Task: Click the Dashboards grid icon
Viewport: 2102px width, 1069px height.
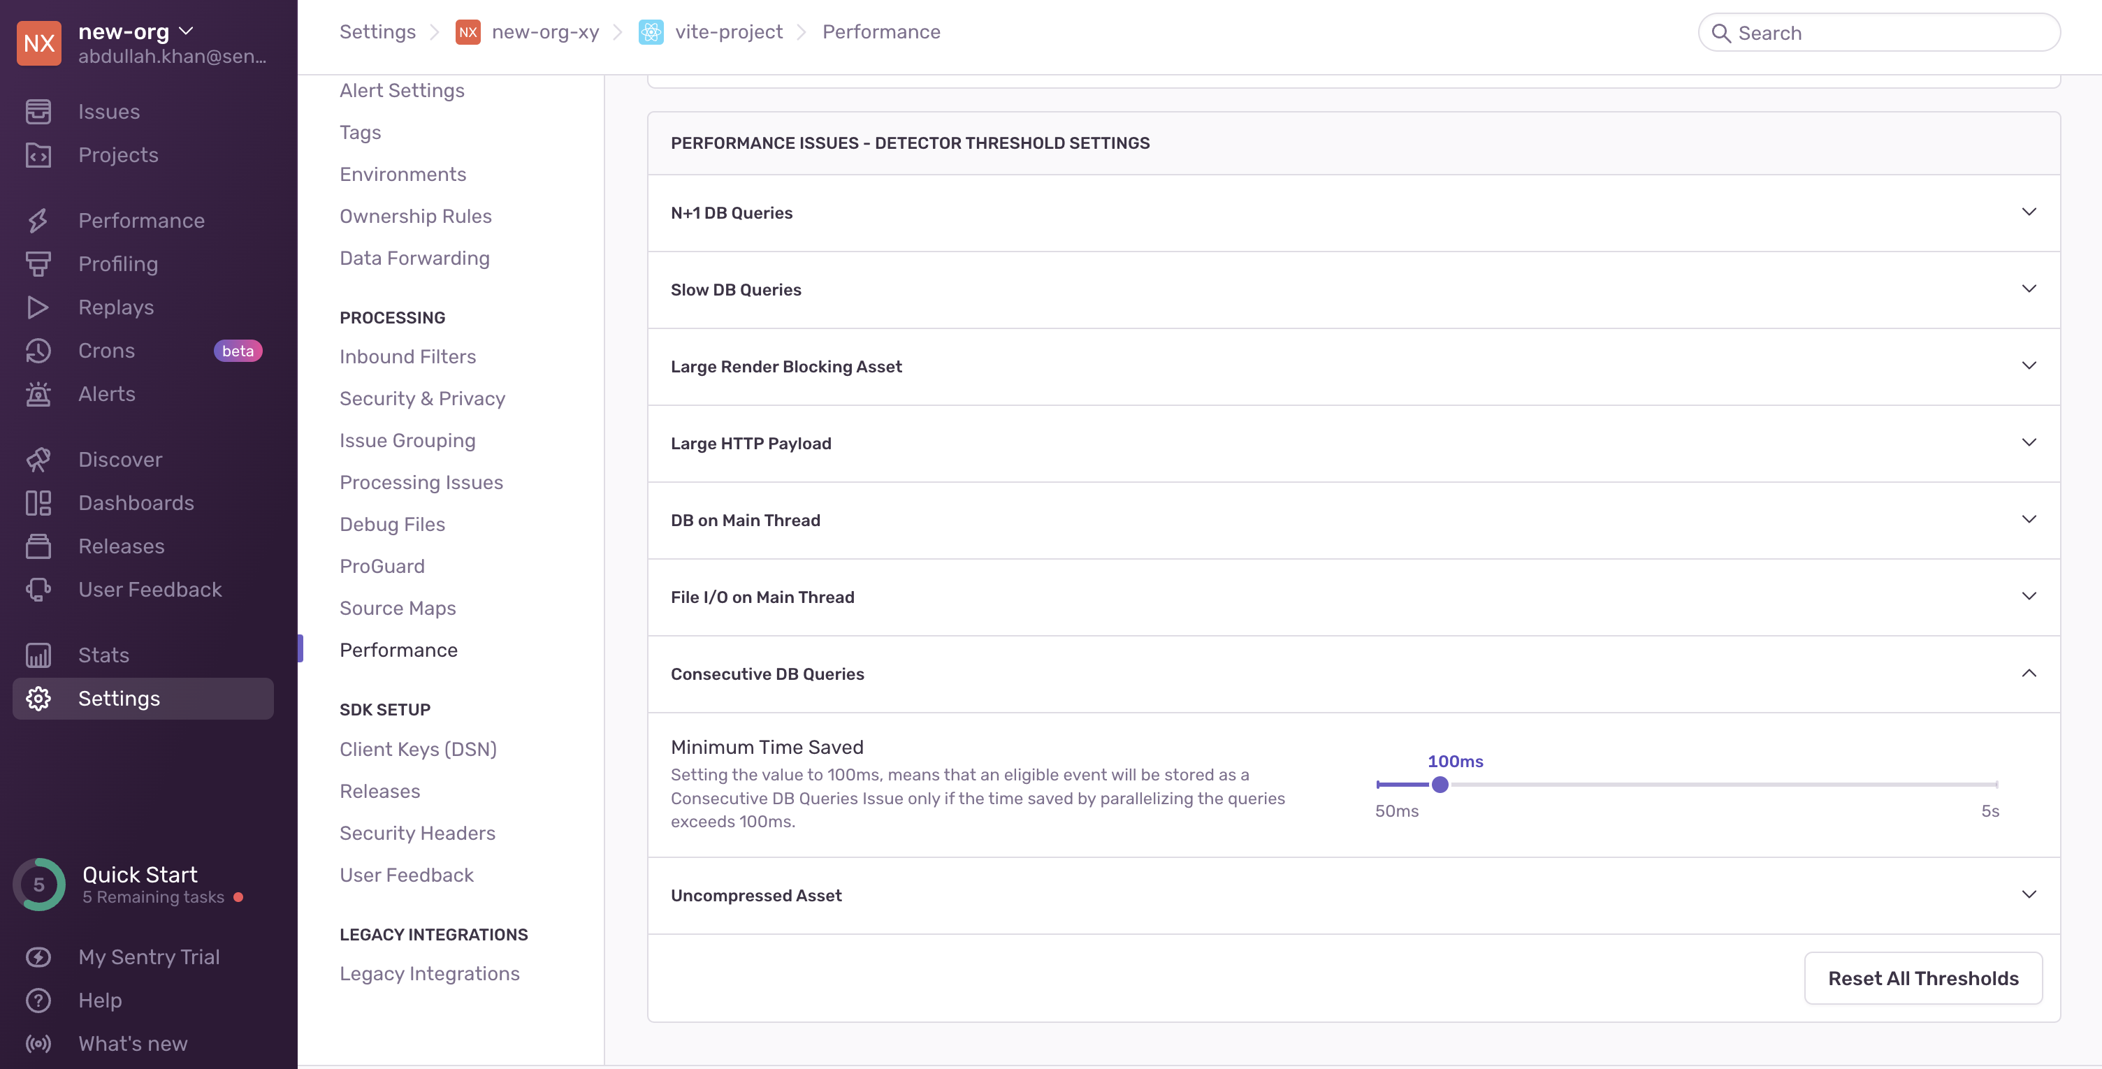Action: (x=38, y=502)
